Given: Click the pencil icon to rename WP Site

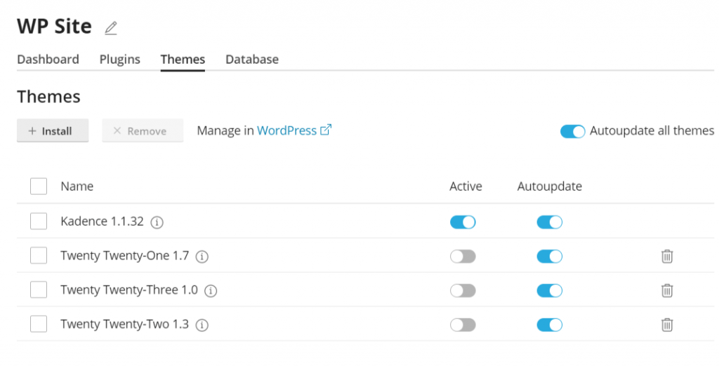Looking at the screenshot, I should [x=111, y=28].
